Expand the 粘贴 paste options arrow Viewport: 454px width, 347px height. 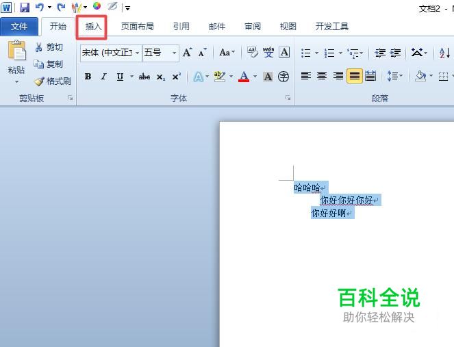17,82
